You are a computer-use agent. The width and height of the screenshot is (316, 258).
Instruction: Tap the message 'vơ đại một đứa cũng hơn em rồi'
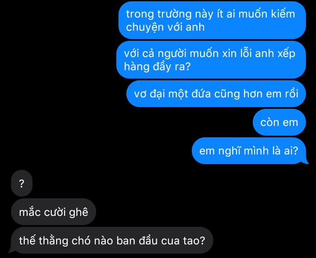click(216, 93)
